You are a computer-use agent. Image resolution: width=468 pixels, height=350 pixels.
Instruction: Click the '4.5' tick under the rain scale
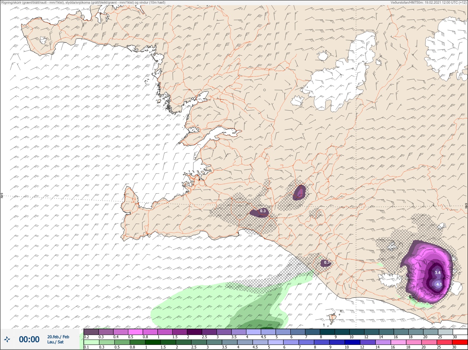point(255,347)
